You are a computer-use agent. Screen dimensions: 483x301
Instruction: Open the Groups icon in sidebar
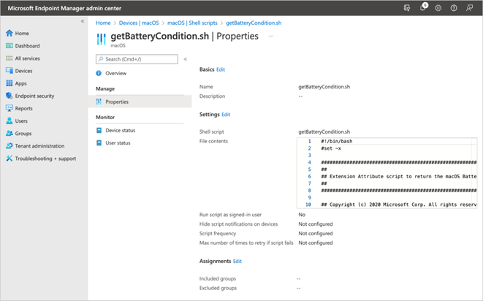pyautogui.click(x=9, y=134)
